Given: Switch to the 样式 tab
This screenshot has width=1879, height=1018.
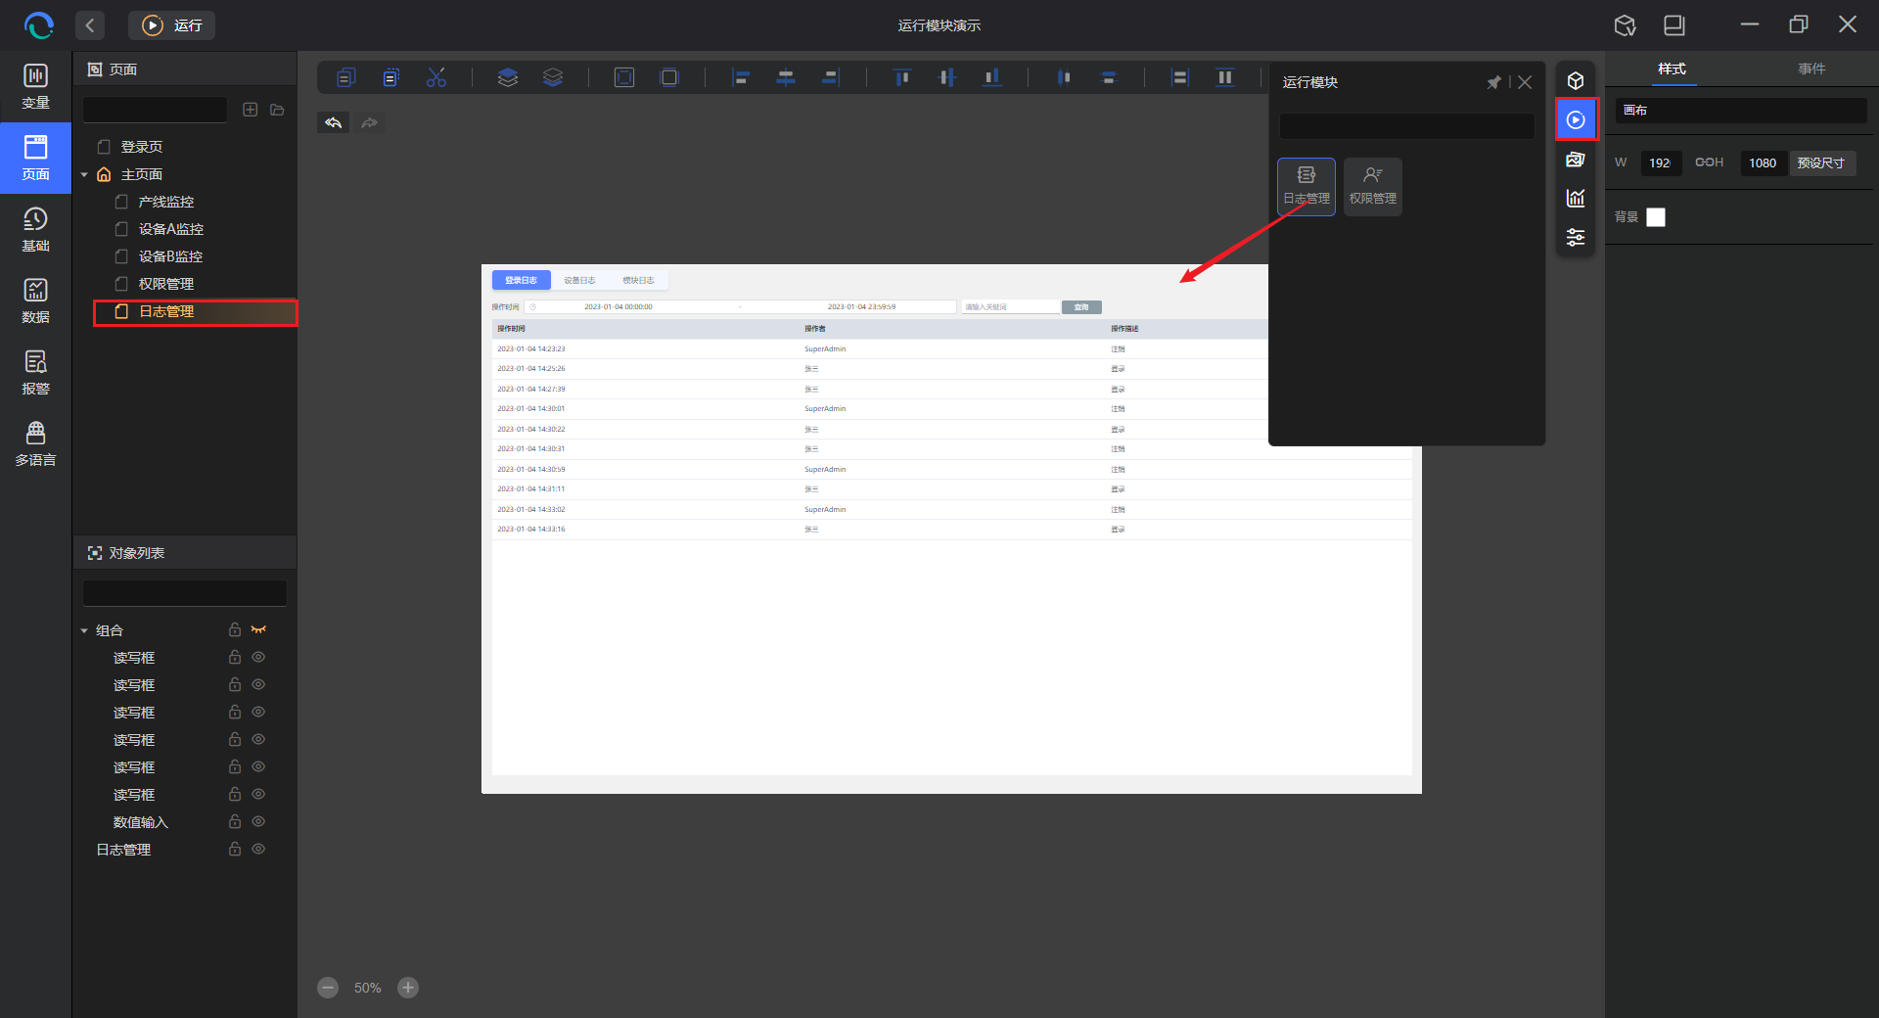Looking at the screenshot, I should point(1672,69).
